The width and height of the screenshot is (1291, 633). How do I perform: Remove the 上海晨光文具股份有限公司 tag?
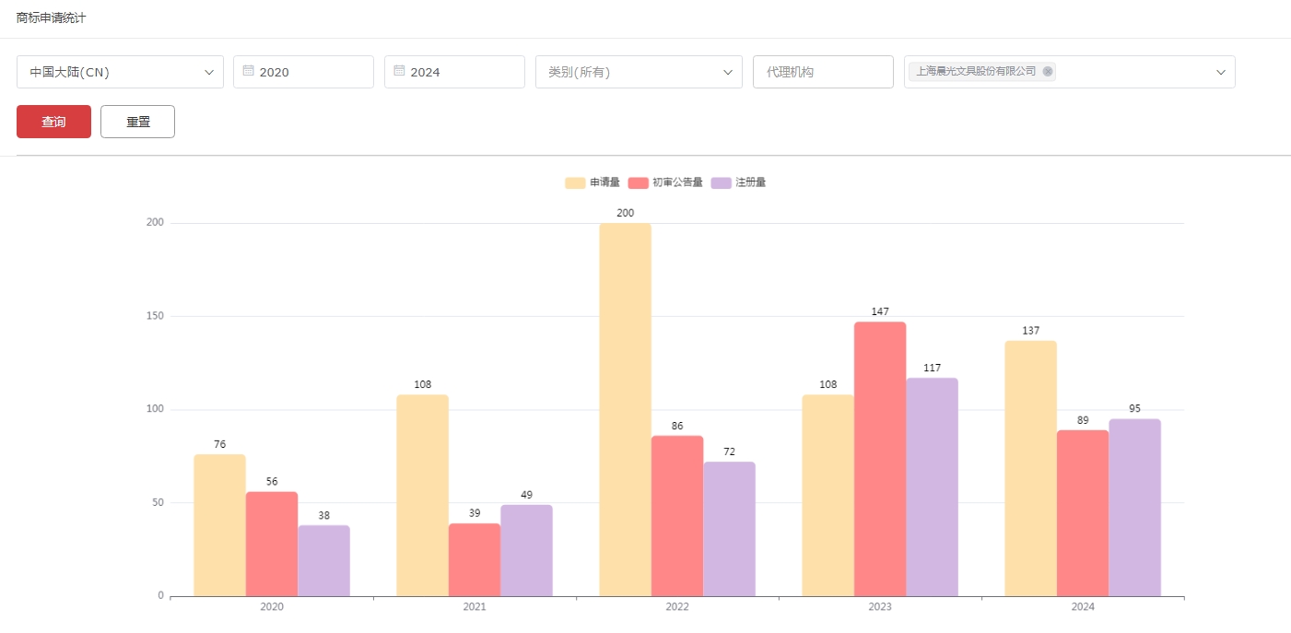tap(1048, 71)
